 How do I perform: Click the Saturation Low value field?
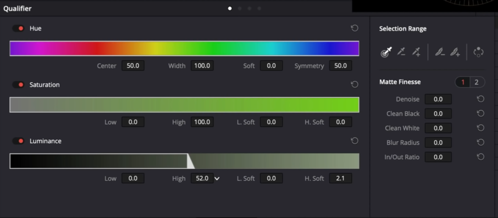pyautogui.click(x=133, y=122)
